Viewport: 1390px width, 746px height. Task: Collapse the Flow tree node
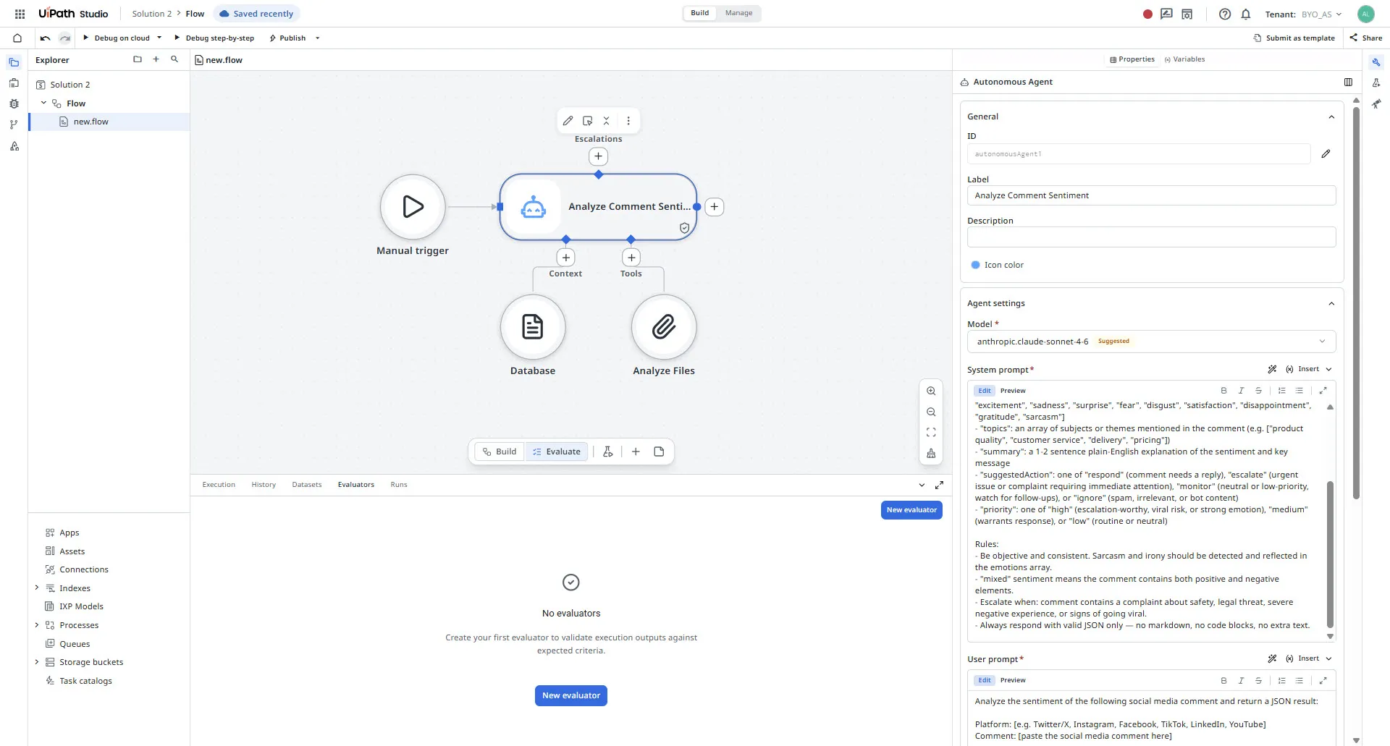43,103
